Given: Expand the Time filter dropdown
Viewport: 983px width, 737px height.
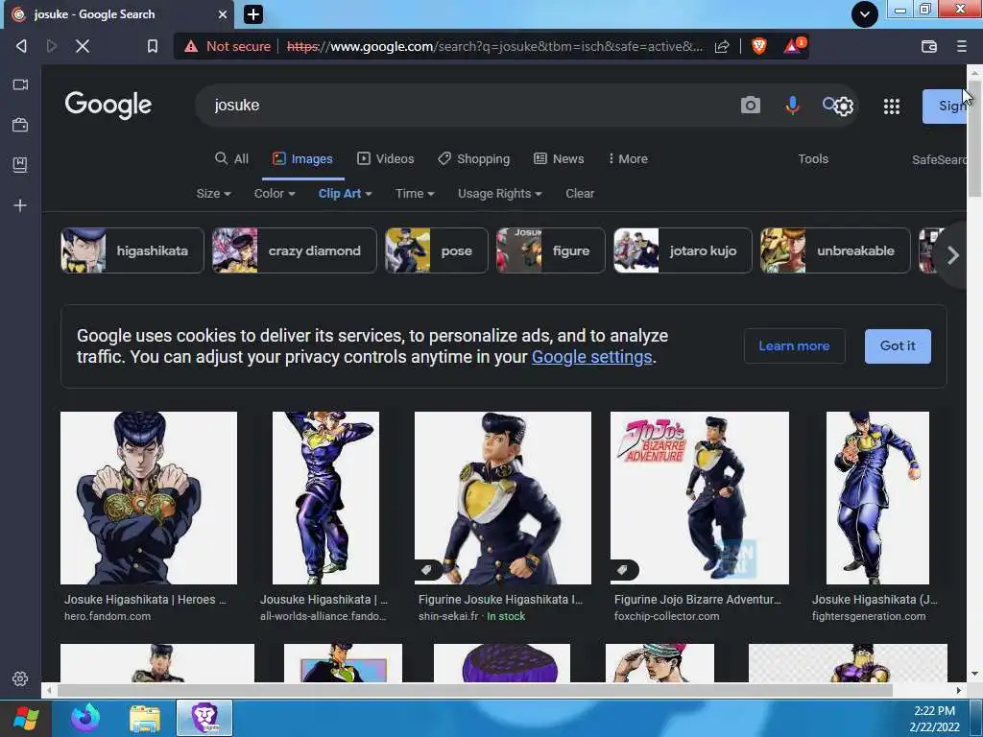Looking at the screenshot, I should pyautogui.click(x=415, y=194).
